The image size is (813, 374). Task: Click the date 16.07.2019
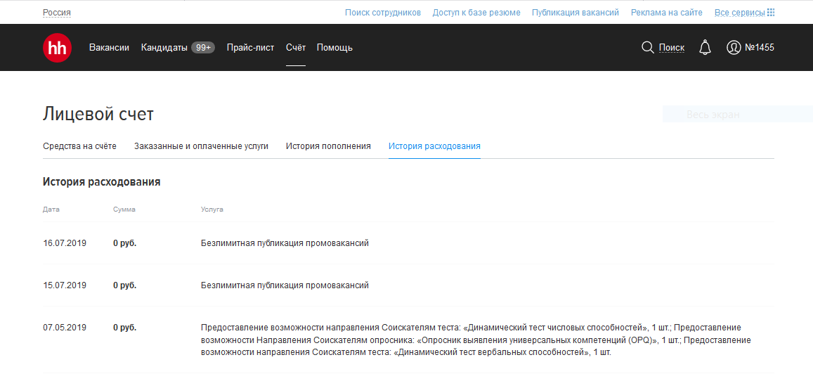(x=65, y=243)
